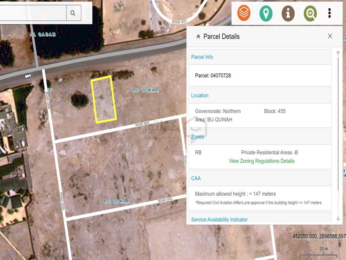This screenshot has height=260, width=346.
Task: Select the green location pin tool
Action: click(266, 14)
